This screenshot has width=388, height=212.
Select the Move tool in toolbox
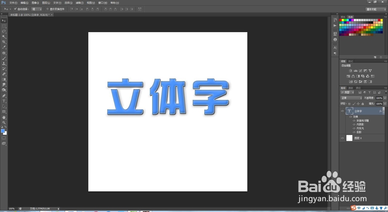point(4,21)
